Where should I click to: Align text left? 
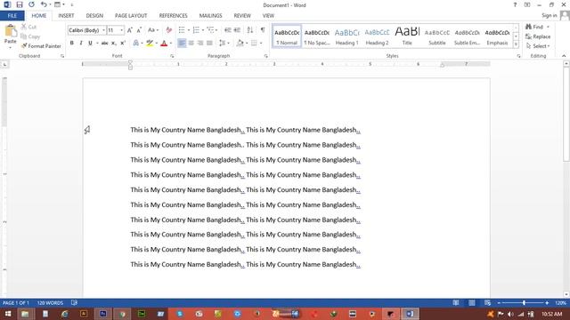(x=182, y=44)
